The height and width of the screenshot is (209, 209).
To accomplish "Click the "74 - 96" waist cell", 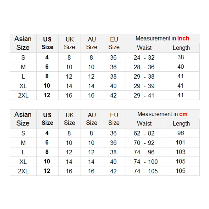I will click(144, 152).
